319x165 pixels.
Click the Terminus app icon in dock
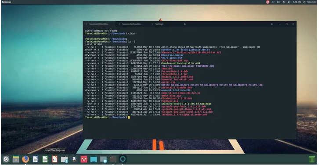[123, 159]
